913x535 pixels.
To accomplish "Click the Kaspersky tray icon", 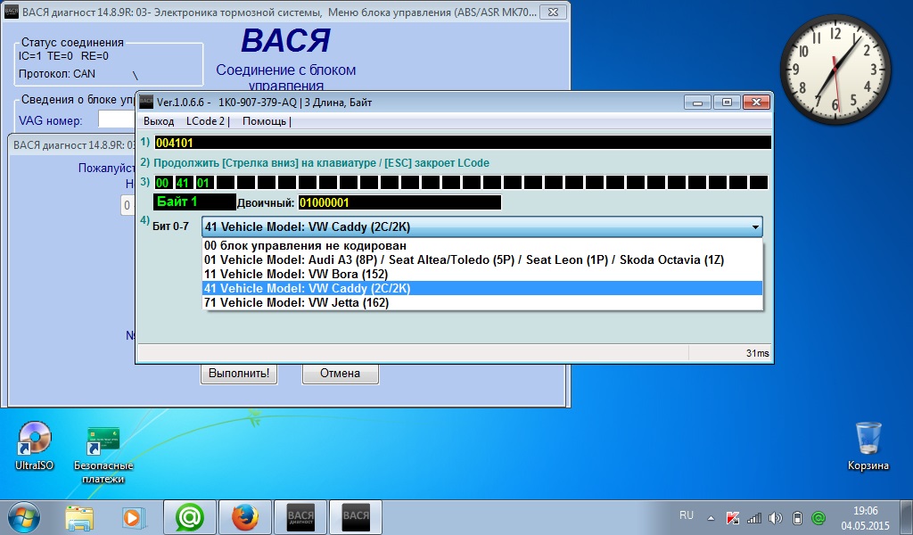I will coord(733,517).
